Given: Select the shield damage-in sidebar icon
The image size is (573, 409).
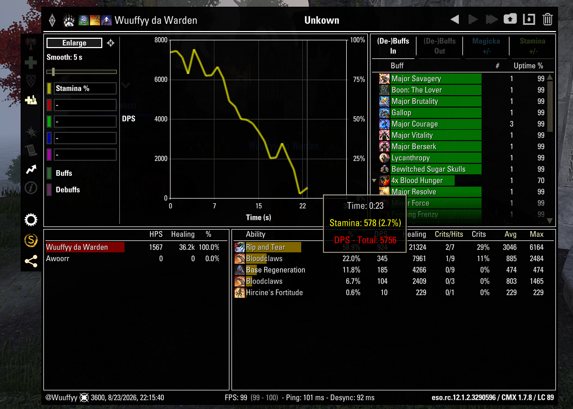Looking at the screenshot, I should point(30,81).
